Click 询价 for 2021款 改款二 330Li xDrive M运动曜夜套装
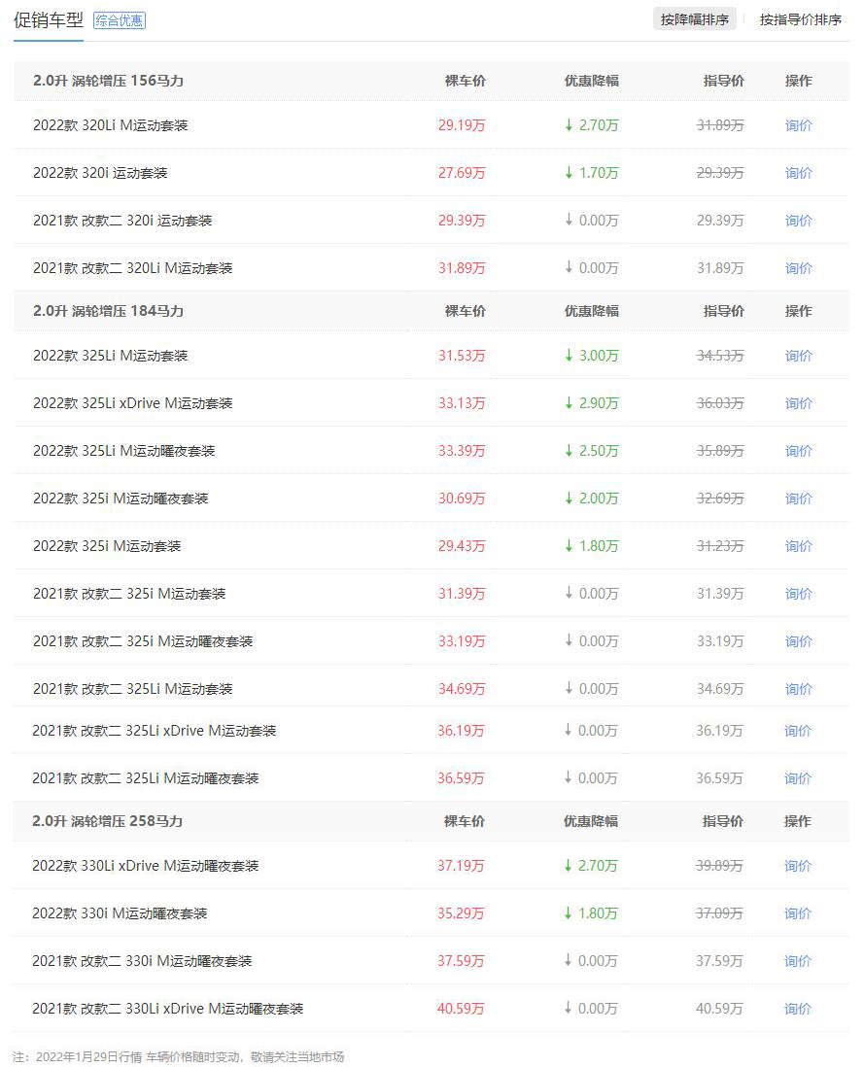The image size is (863, 1067). pyautogui.click(x=798, y=1009)
